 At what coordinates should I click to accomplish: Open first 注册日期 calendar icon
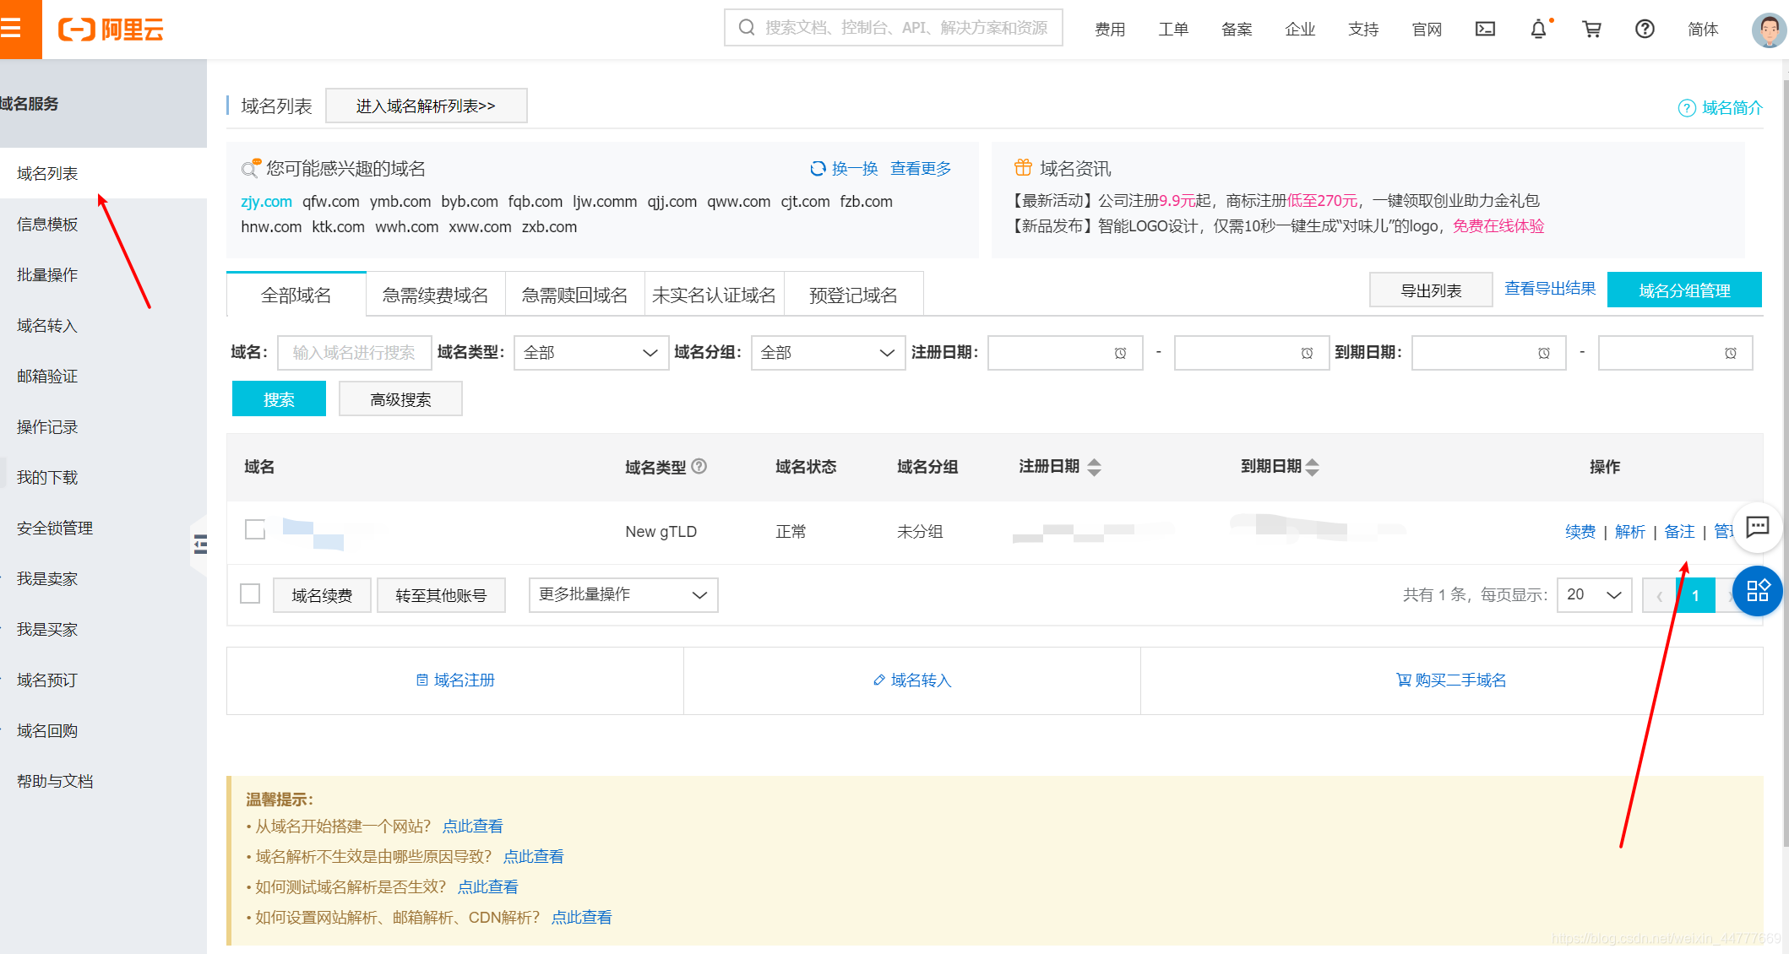(1120, 353)
